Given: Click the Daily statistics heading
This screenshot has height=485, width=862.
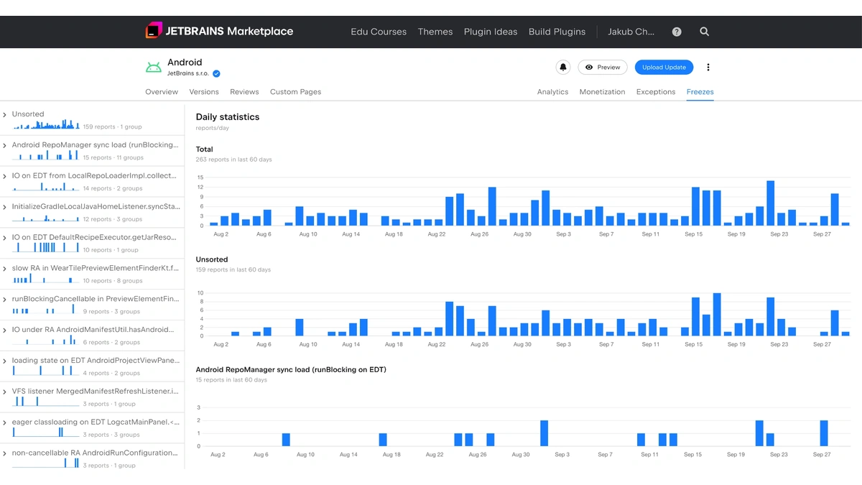Looking at the screenshot, I should point(228,117).
